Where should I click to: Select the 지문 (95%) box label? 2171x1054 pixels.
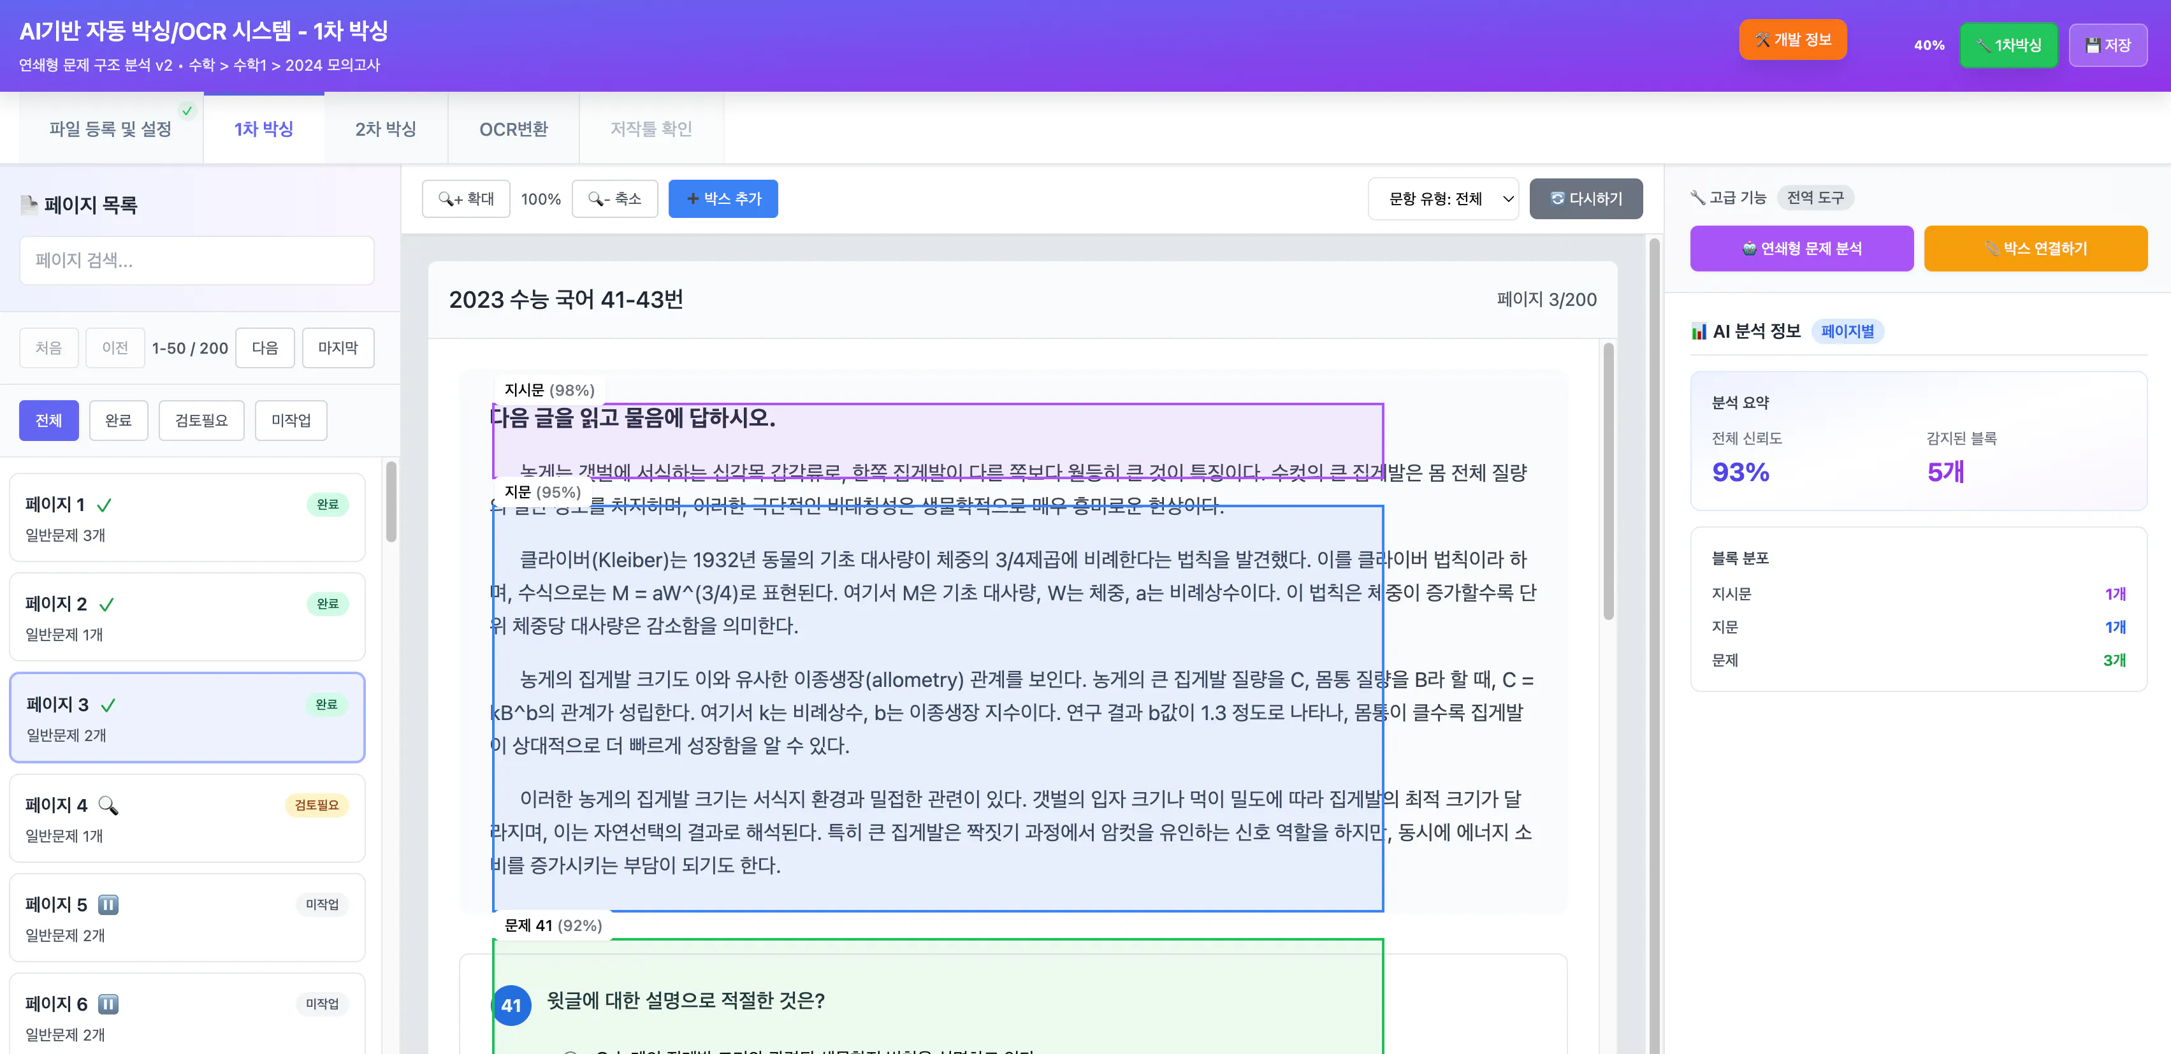pos(542,492)
